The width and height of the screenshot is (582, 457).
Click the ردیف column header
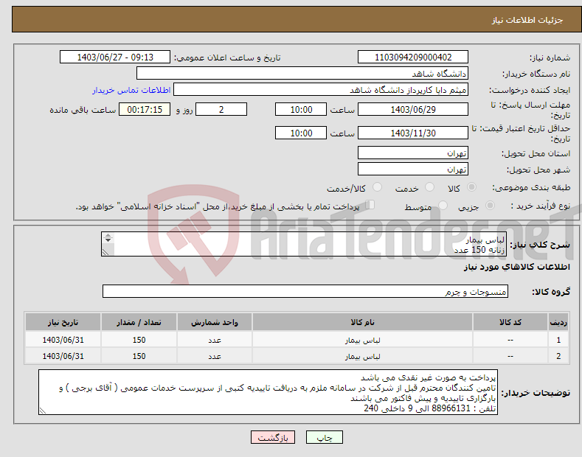[558, 322]
